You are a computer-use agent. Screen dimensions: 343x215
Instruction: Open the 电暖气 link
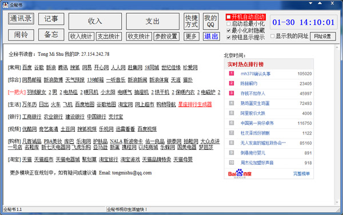125,92
